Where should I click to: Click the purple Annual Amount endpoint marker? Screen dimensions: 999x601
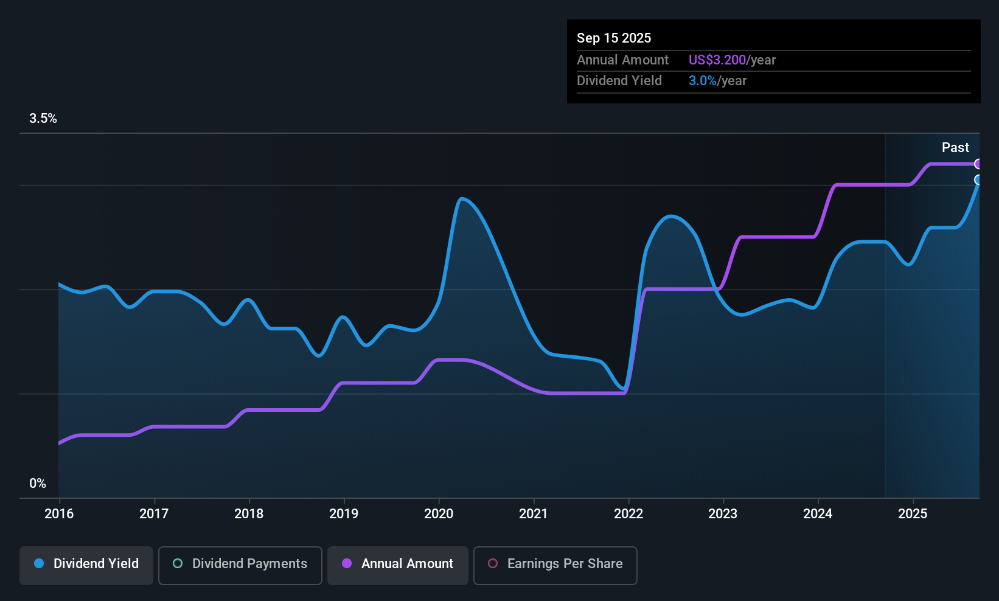point(978,164)
